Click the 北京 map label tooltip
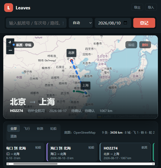Viewport: 161px width, 168px height. click(71, 53)
